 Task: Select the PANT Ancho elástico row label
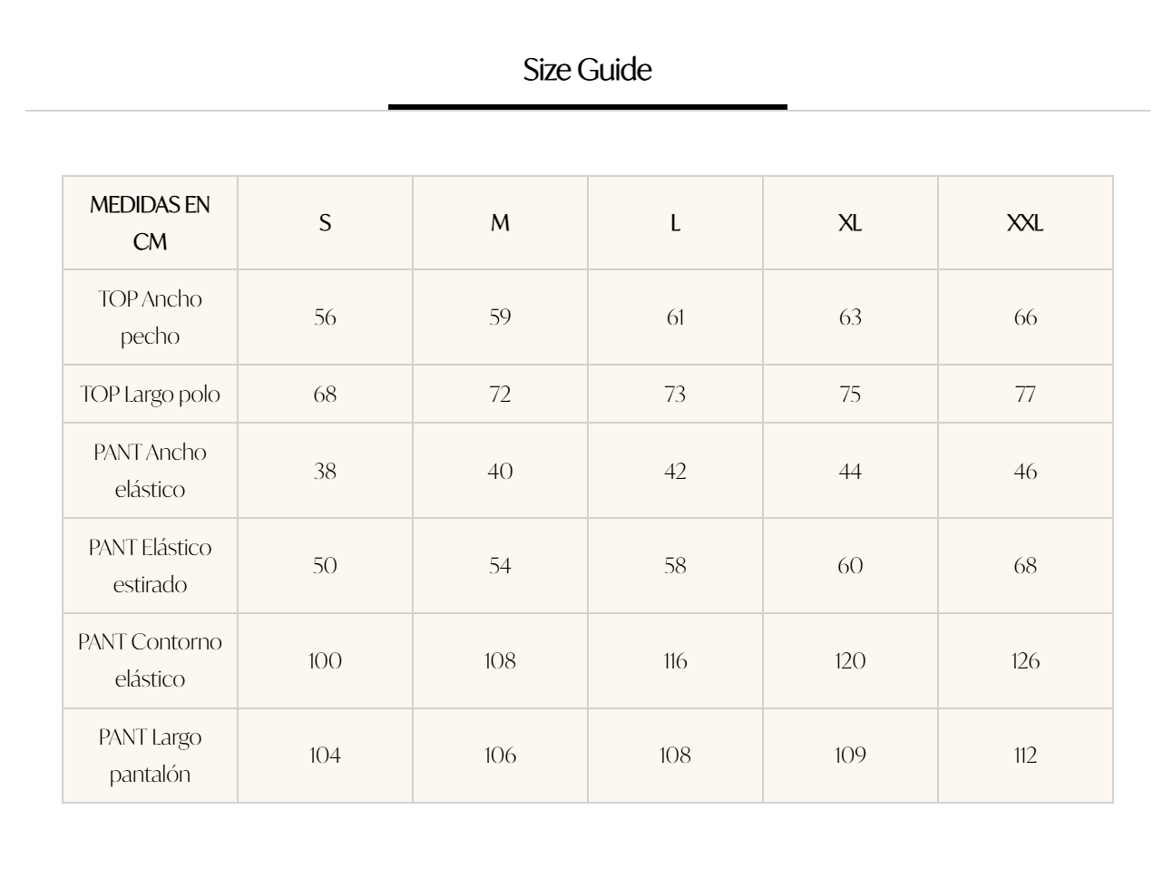(150, 471)
